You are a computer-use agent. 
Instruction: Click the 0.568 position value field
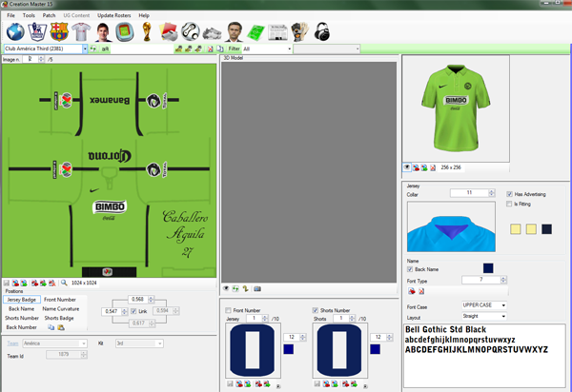tap(138, 299)
